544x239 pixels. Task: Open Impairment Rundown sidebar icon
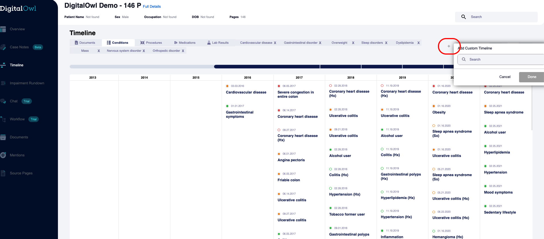point(3,83)
